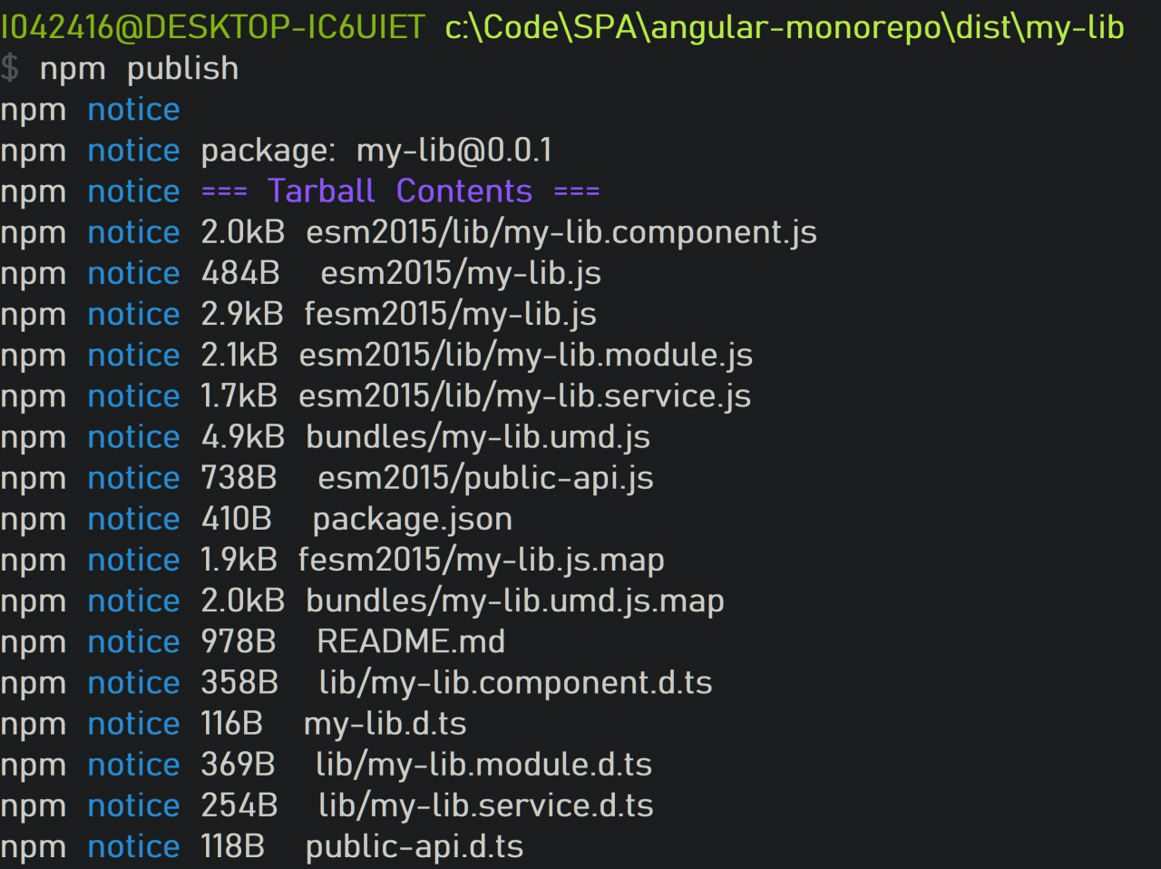Click the public-api.d.ts file entry

point(415,847)
